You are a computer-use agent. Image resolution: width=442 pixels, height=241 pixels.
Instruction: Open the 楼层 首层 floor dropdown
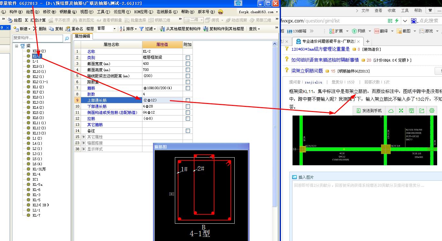click(115, 29)
